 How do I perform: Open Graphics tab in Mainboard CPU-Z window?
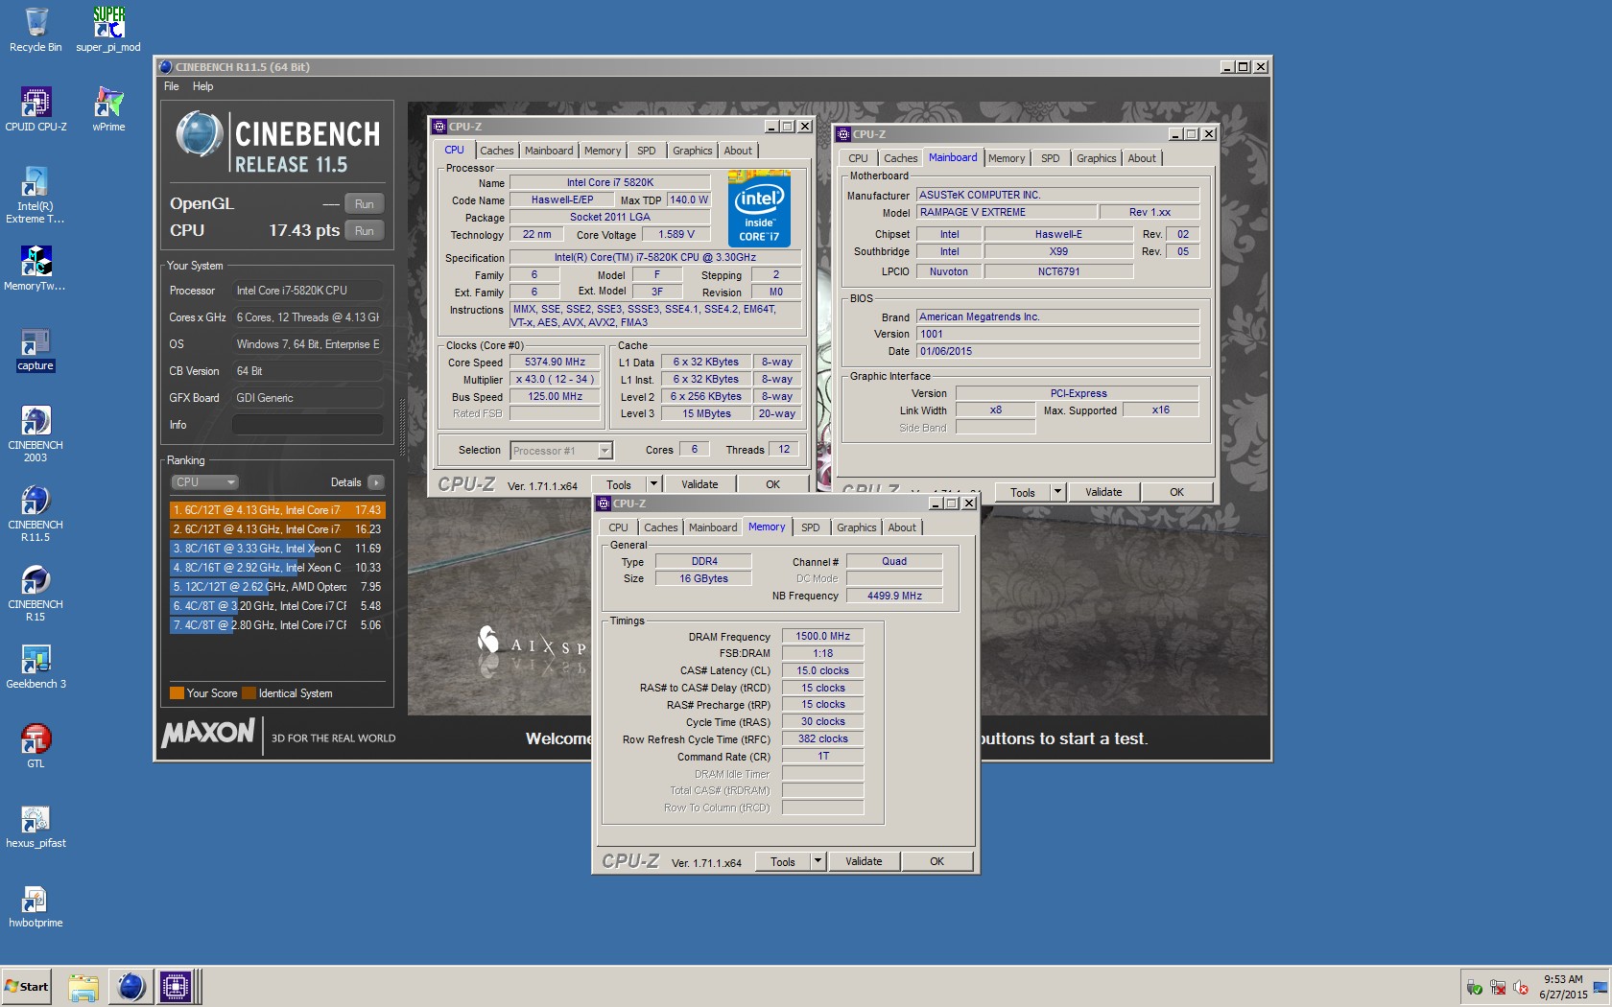coord(1096,158)
